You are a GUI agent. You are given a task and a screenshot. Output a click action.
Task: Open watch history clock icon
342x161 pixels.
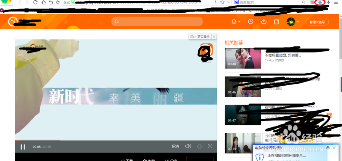(x=251, y=21)
